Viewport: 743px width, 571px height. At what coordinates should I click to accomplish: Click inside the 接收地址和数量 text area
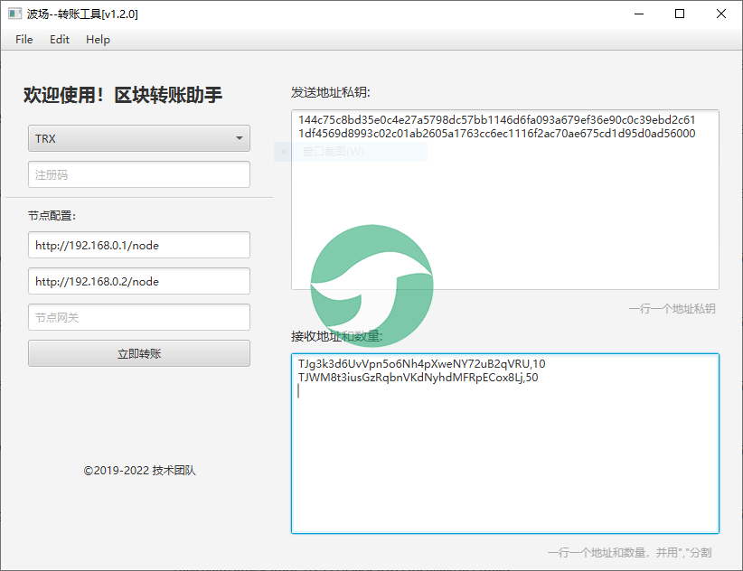click(505, 444)
